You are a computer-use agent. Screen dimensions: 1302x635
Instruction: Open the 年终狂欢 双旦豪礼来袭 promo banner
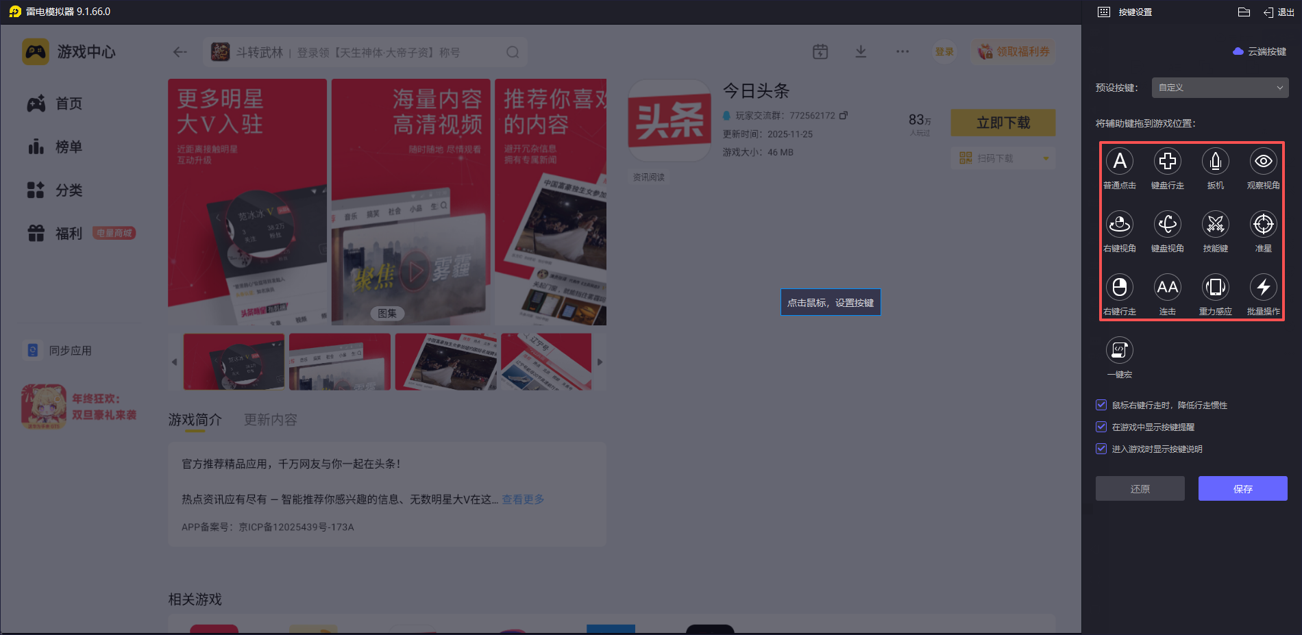pos(79,406)
